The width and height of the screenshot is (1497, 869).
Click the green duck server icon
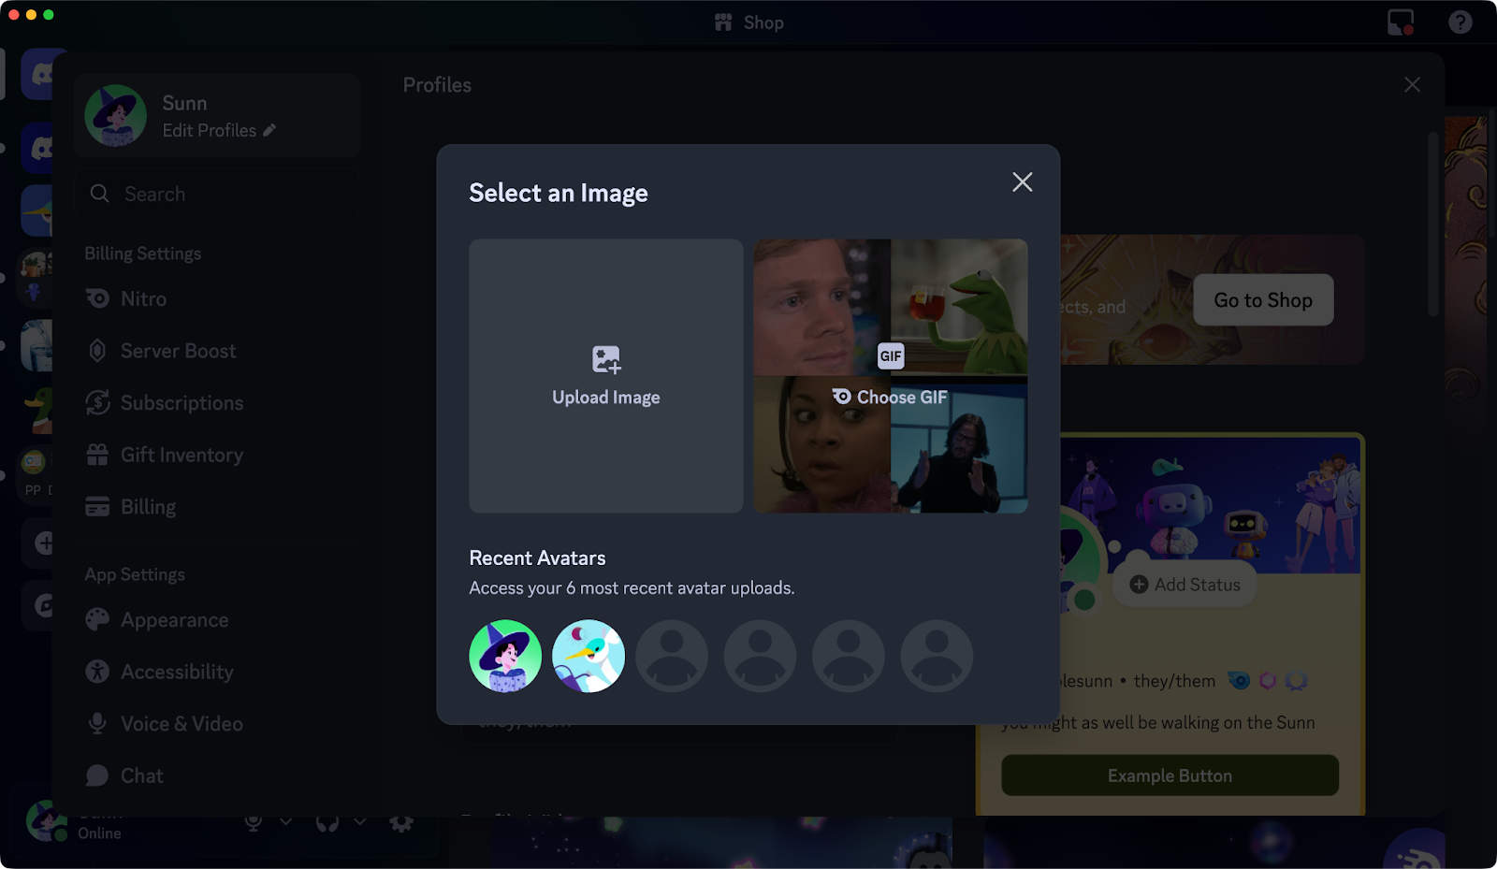[x=39, y=411]
